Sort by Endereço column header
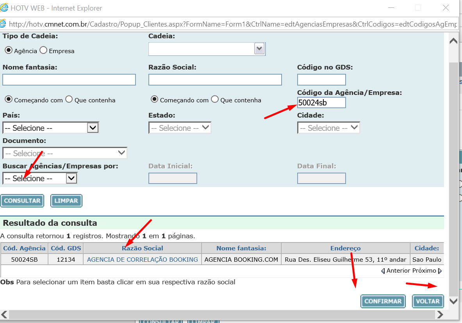The width and height of the screenshot is (462, 323). point(346,248)
